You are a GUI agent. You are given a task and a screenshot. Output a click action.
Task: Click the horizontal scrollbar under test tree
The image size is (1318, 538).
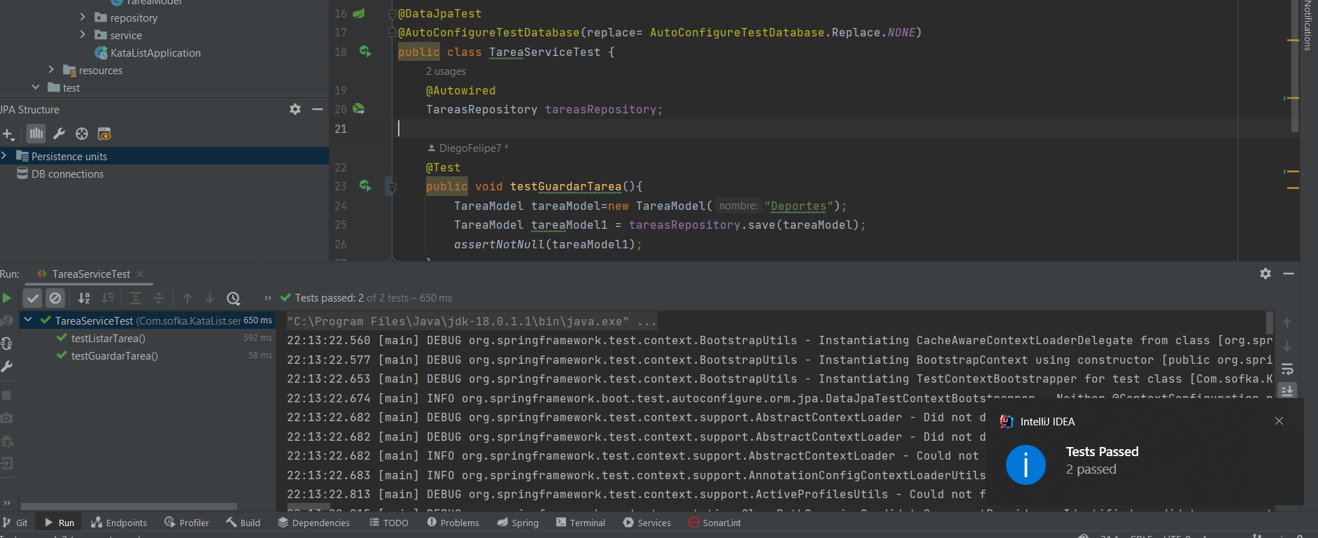[129, 507]
